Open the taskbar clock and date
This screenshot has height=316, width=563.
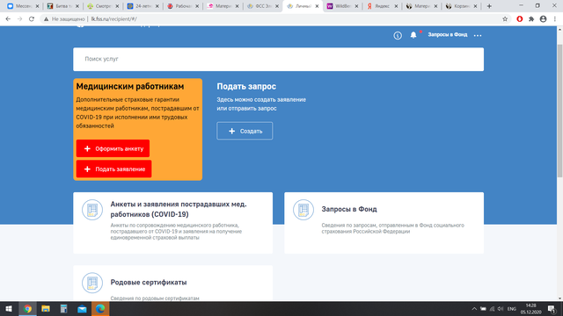click(530, 309)
